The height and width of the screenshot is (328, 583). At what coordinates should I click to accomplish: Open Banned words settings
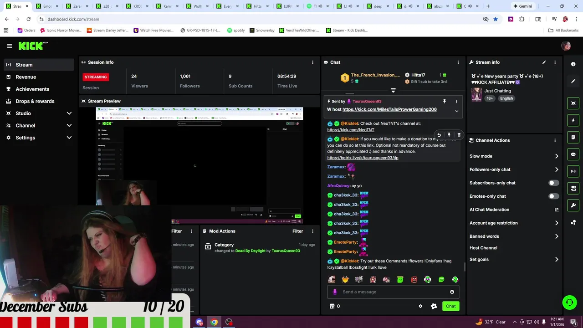pyautogui.click(x=514, y=236)
